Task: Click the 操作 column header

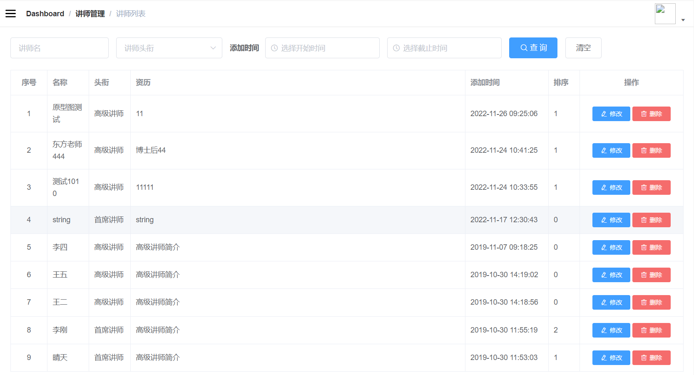Action: [632, 82]
